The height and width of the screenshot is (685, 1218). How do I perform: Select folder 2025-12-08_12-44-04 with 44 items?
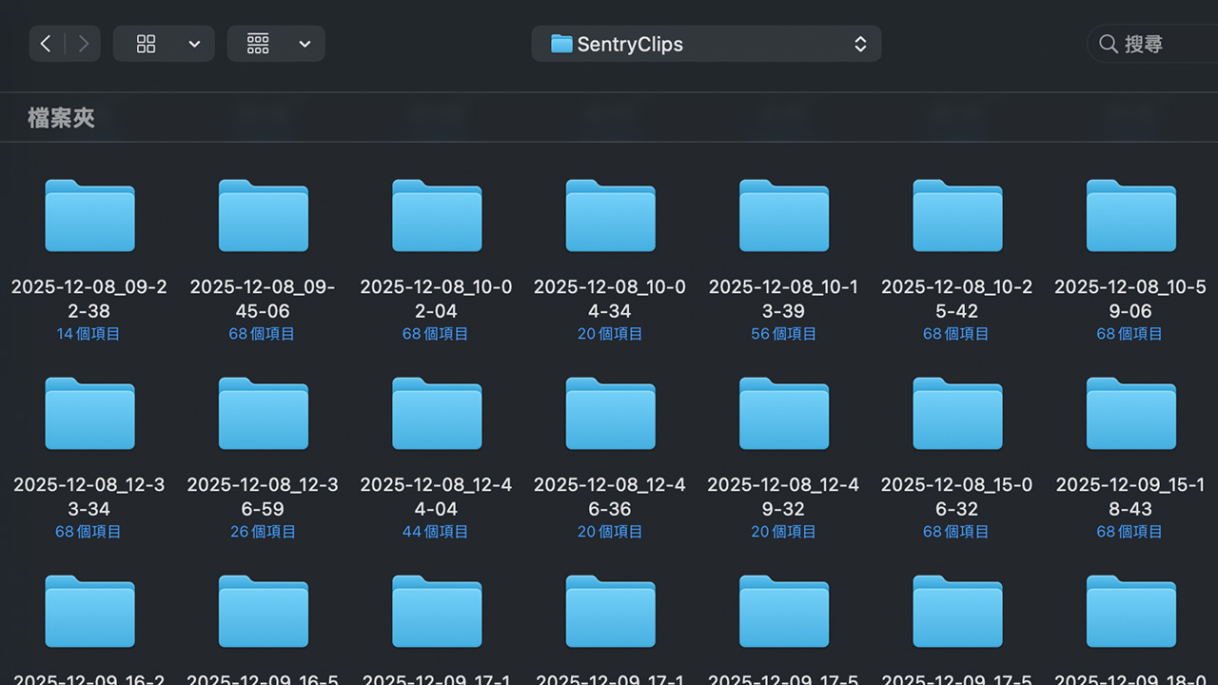(x=437, y=414)
